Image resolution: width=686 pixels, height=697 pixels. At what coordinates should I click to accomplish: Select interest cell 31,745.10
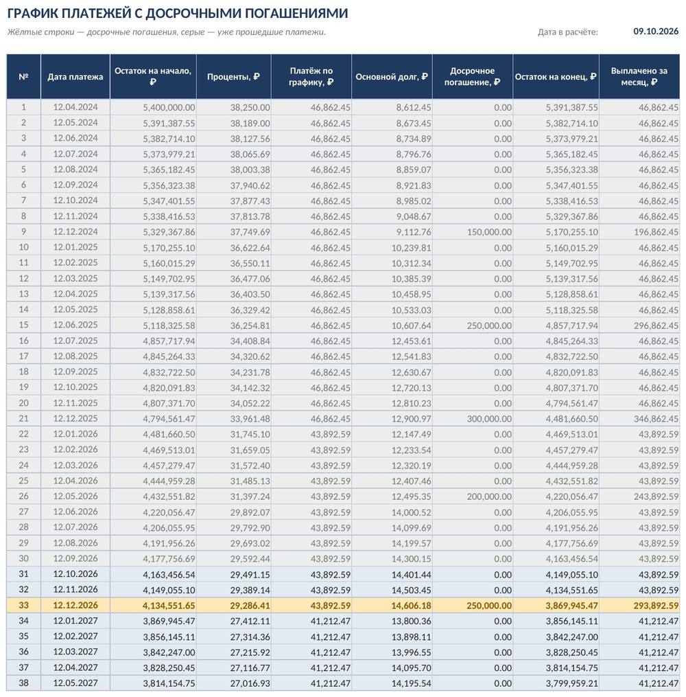click(233, 434)
